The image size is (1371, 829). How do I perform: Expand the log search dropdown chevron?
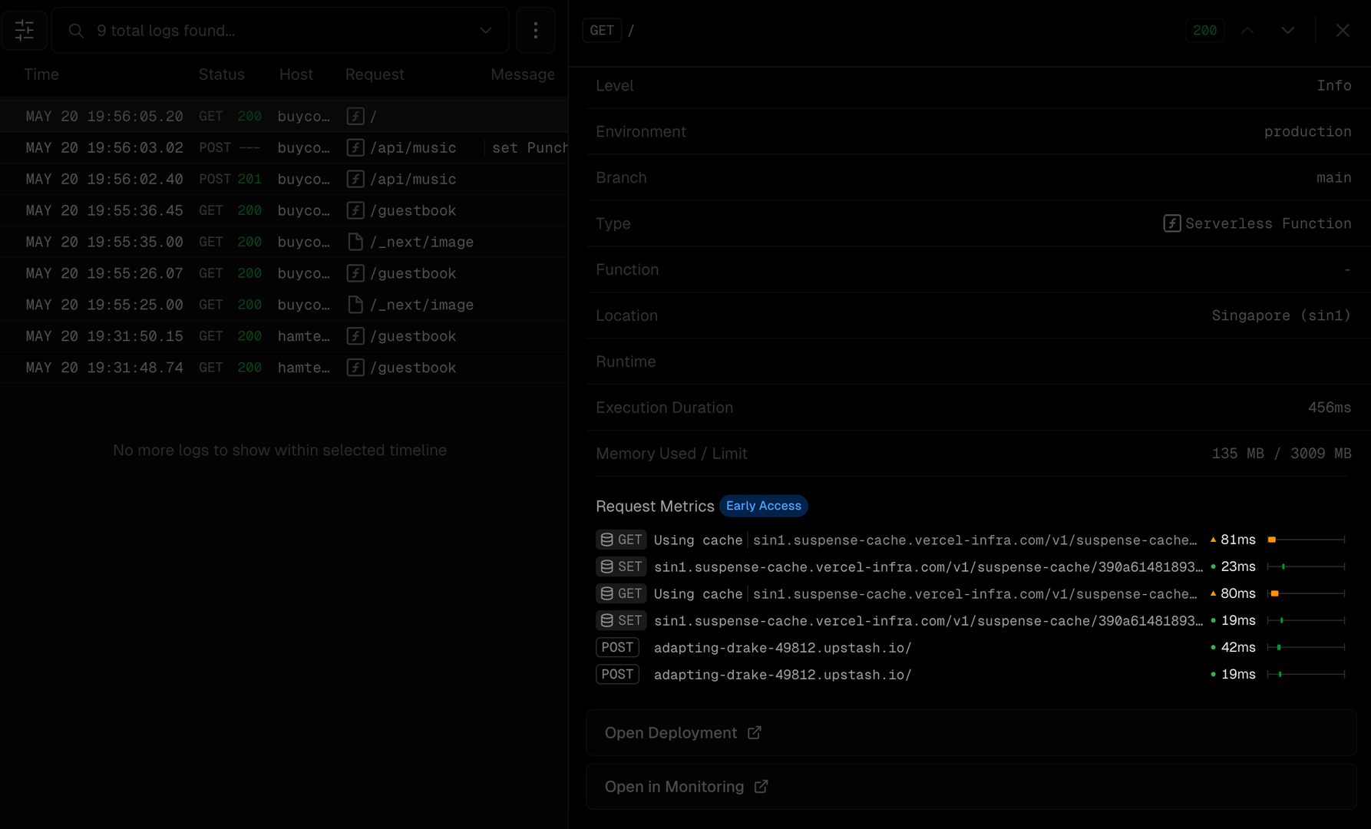pos(485,31)
